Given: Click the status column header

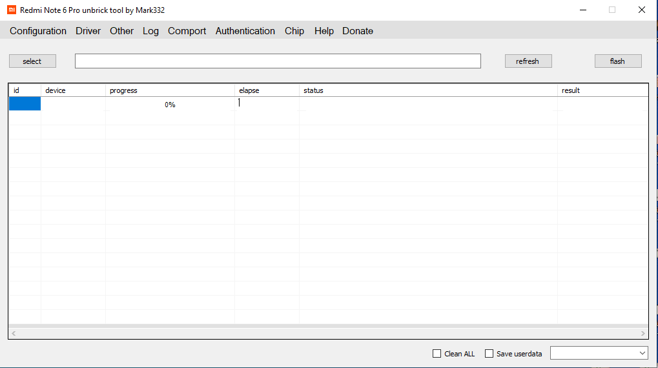Looking at the screenshot, I should coord(429,90).
